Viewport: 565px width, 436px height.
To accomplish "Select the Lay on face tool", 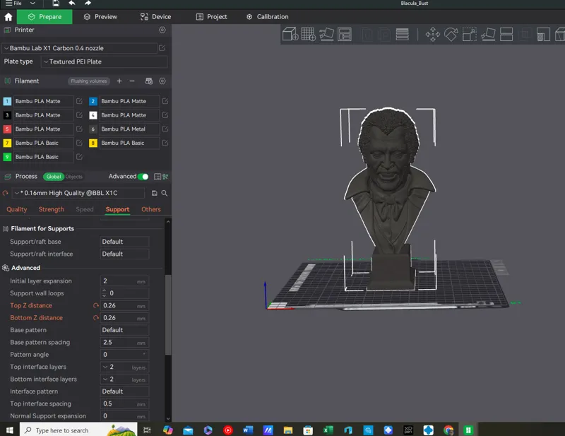I will (488, 35).
